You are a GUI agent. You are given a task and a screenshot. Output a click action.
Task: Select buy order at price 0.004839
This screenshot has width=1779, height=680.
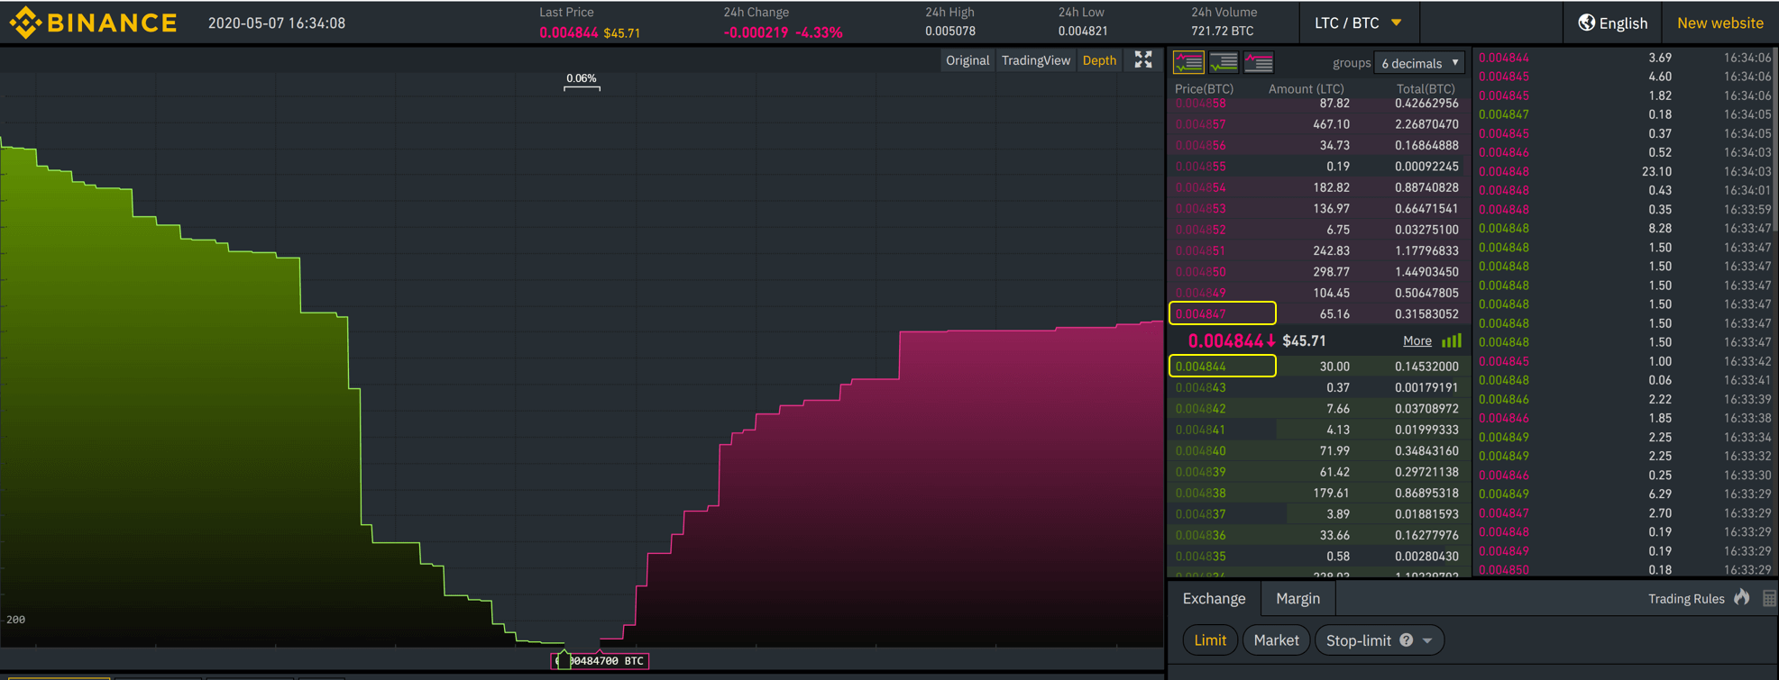[1319, 472]
